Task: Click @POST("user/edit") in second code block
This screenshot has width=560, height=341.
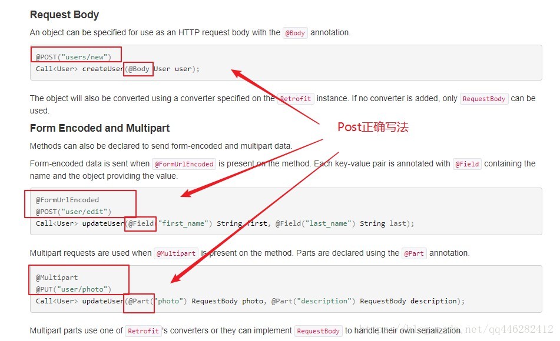Action: tap(72, 212)
